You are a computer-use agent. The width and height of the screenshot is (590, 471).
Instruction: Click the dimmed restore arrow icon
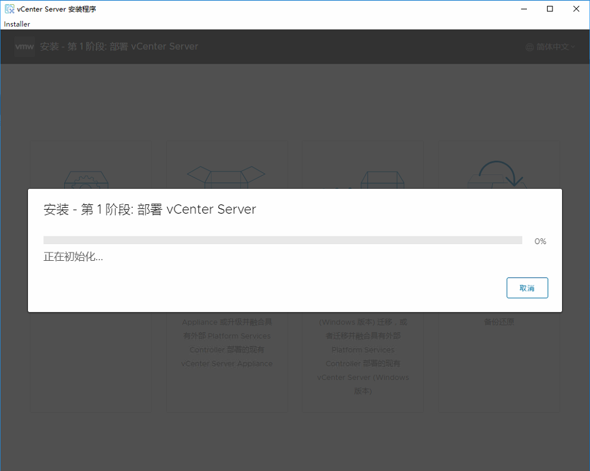coord(501,174)
